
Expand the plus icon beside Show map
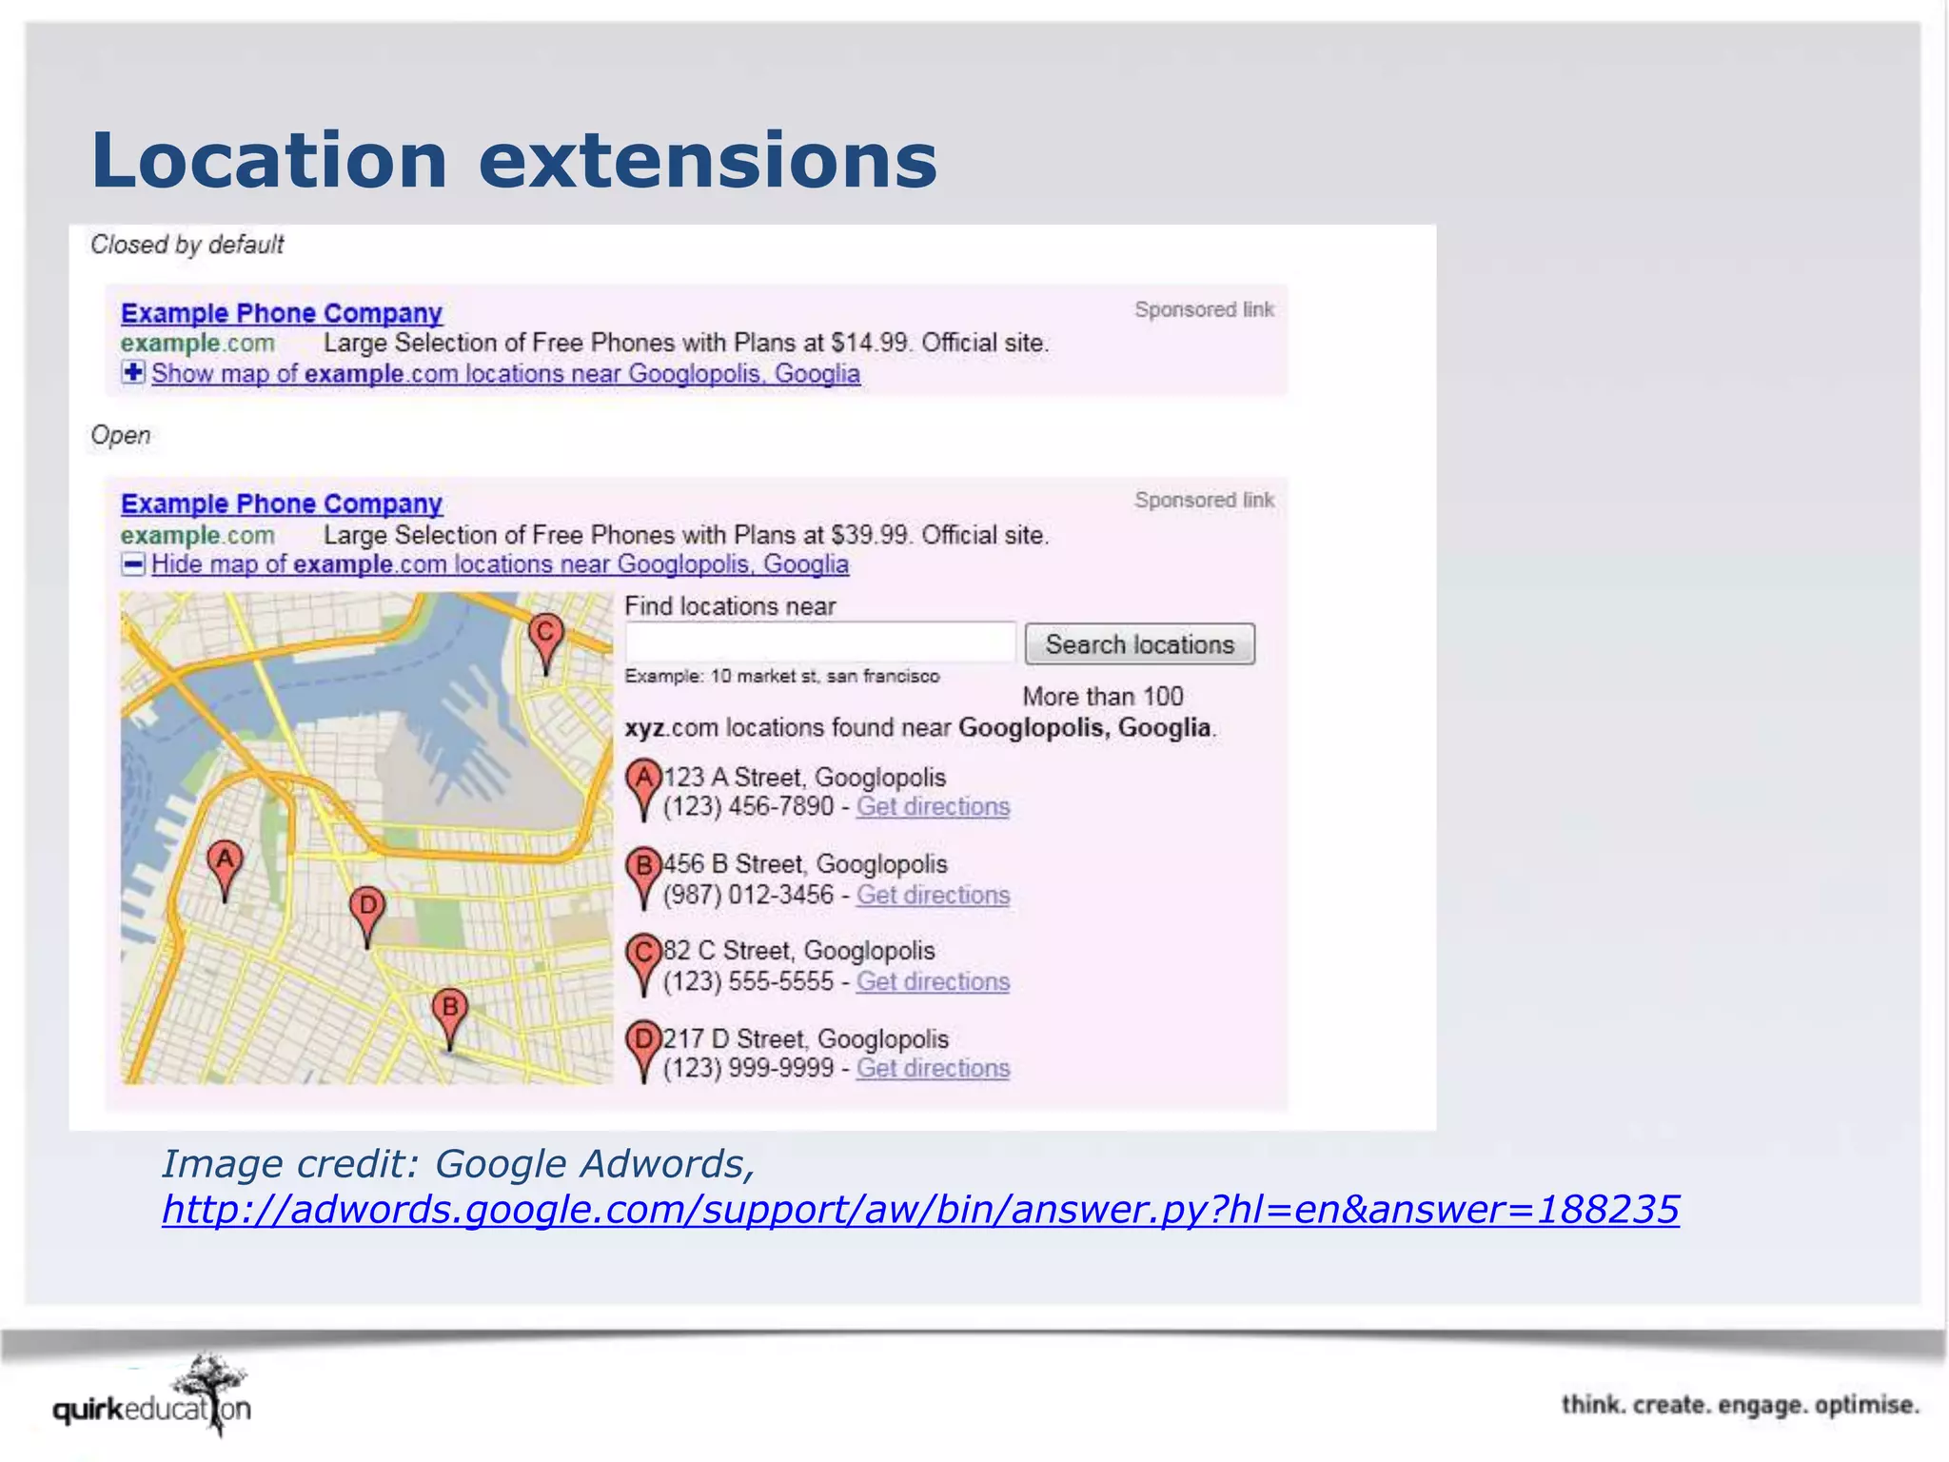[x=133, y=372]
